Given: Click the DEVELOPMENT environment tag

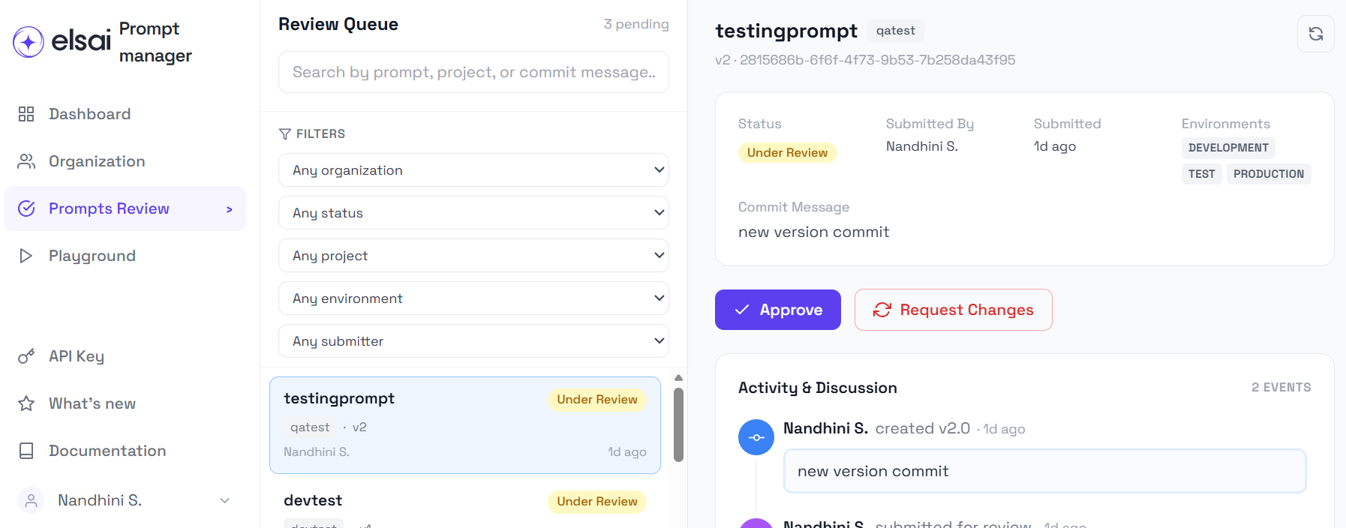Looking at the screenshot, I should pos(1228,148).
